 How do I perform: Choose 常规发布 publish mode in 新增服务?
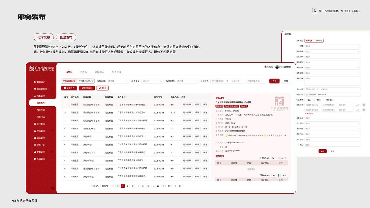[x=309, y=41]
